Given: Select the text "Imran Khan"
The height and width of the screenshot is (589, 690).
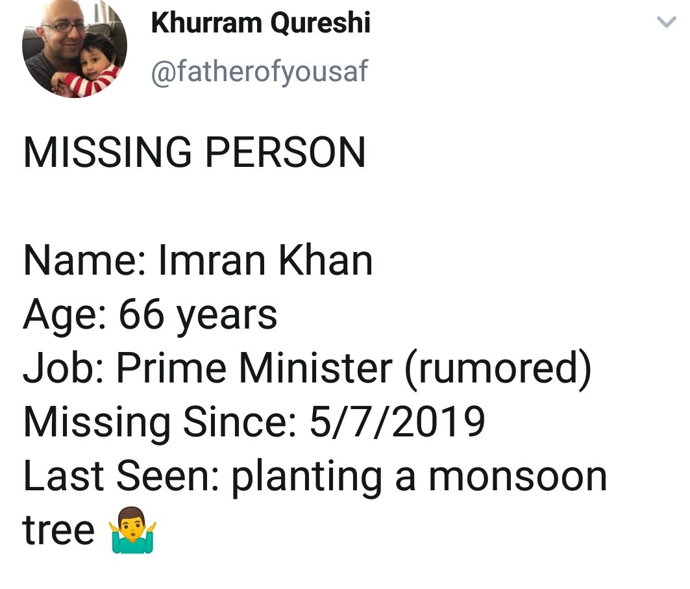Looking at the screenshot, I should pos(265,260).
